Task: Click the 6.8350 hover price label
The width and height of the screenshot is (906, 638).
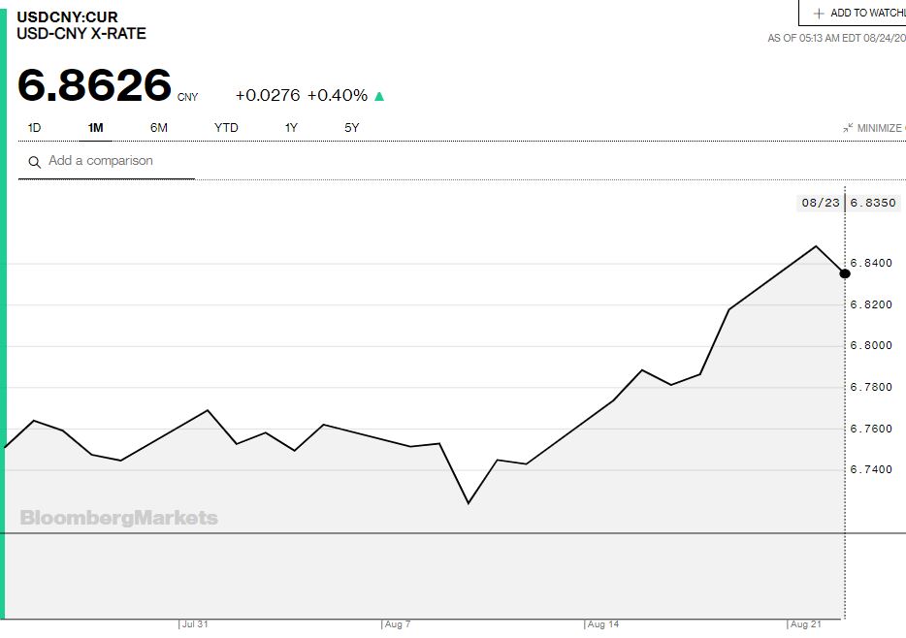Action: 874,204
